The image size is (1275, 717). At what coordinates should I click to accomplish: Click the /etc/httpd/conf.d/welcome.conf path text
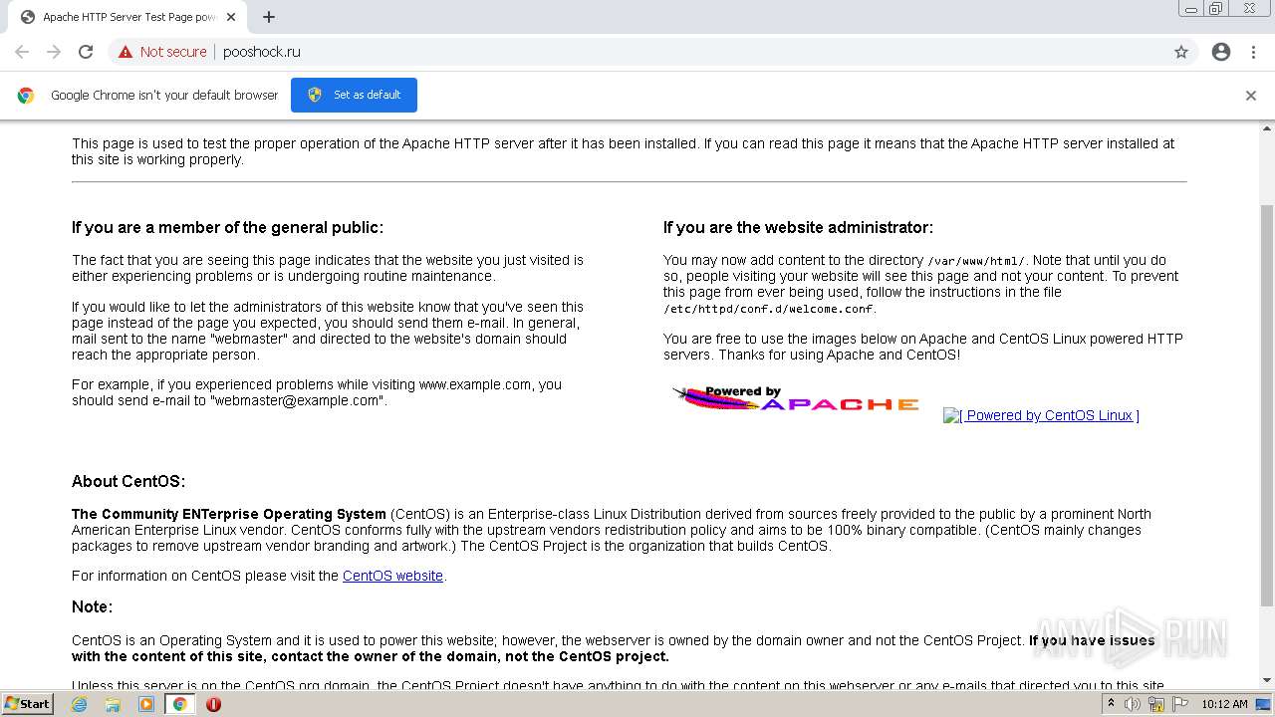[768, 309]
